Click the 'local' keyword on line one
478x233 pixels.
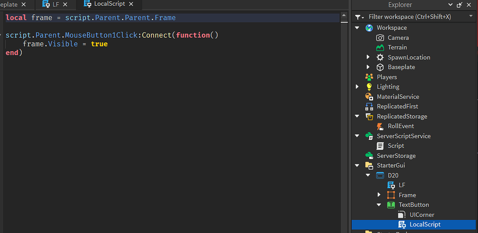pyautogui.click(x=16, y=18)
